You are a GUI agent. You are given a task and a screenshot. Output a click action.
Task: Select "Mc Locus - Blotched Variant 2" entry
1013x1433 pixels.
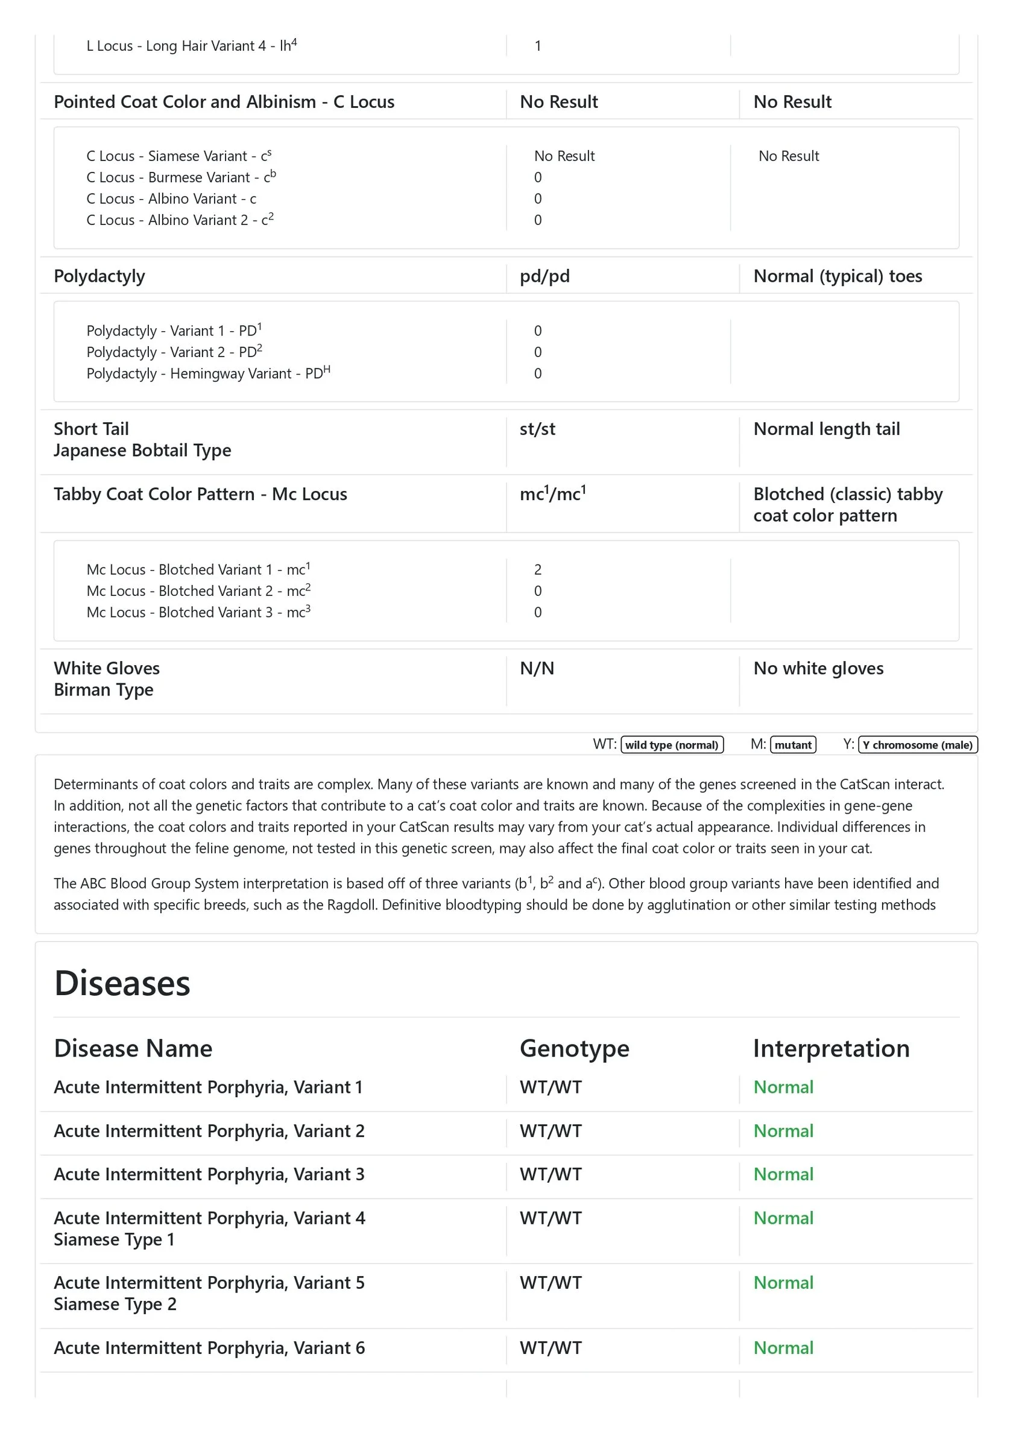198,591
